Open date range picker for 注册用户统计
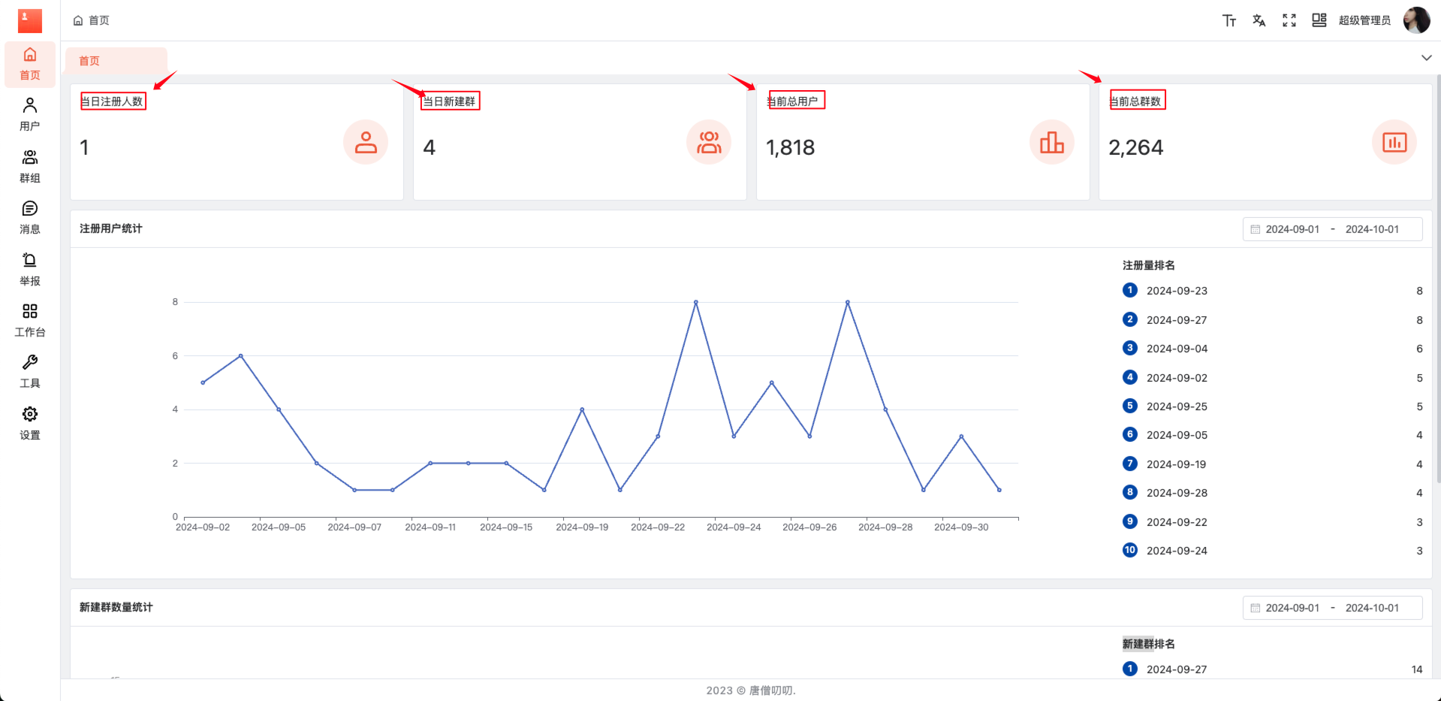1441x701 pixels. [x=1332, y=229]
